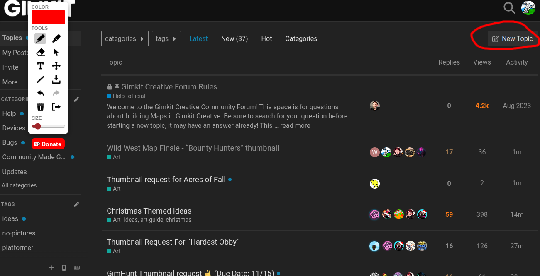The height and width of the screenshot is (276, 540).
Task: Expand the tags filter dropdown
Action: 166,38
